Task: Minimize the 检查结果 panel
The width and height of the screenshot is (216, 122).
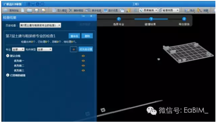Action: 83,16
